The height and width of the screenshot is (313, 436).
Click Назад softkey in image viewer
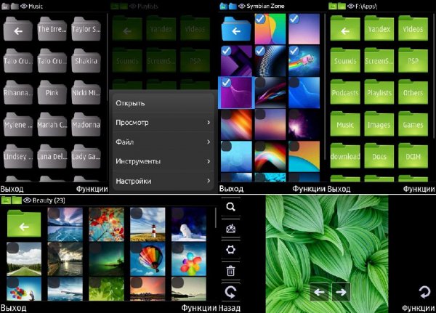(230, 308)
